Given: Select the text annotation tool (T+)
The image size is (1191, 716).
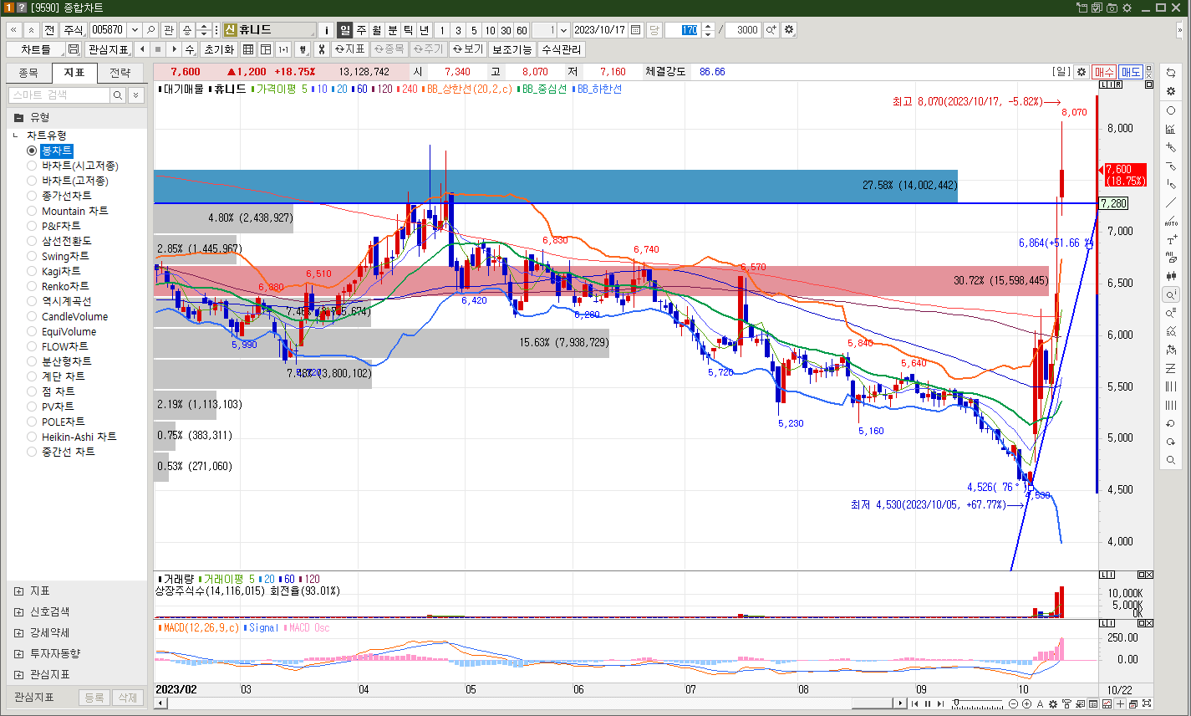Looking at the screenshot, I should pyautogui.click(x=1171, y=239).
